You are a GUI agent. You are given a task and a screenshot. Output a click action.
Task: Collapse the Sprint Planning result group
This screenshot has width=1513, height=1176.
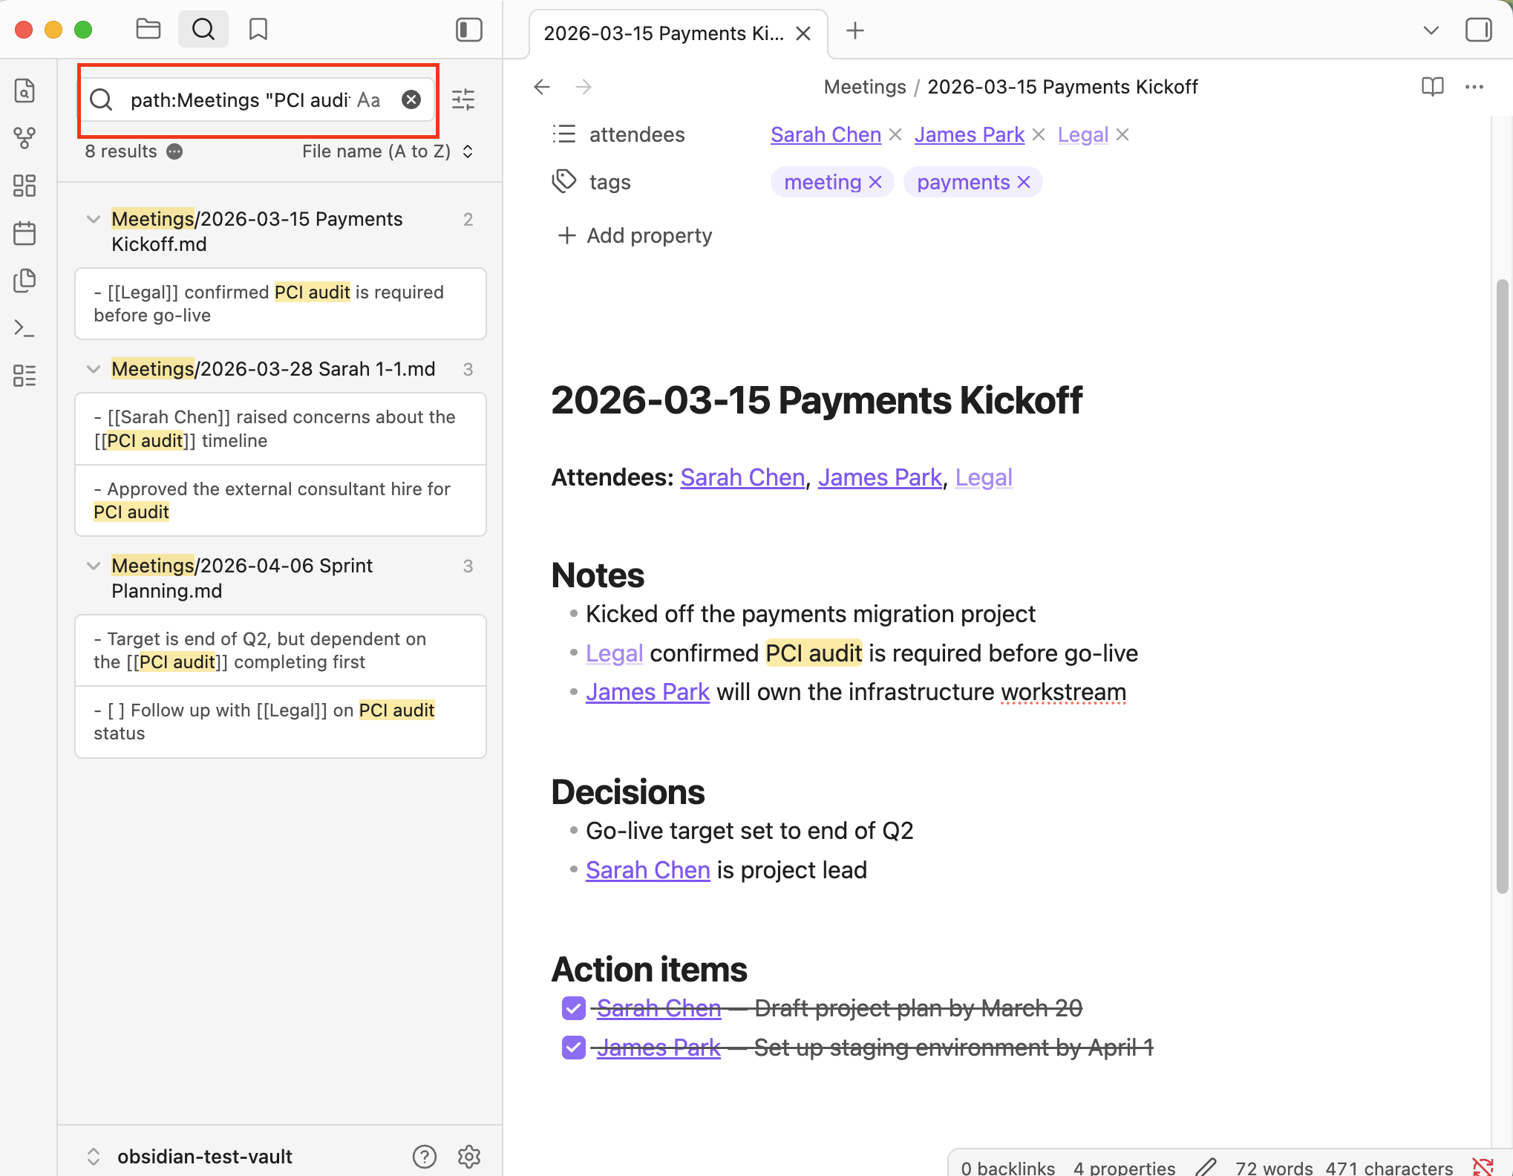94,566
